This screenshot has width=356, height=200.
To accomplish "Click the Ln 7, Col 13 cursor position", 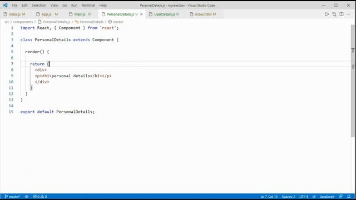I will pos(269,197).
